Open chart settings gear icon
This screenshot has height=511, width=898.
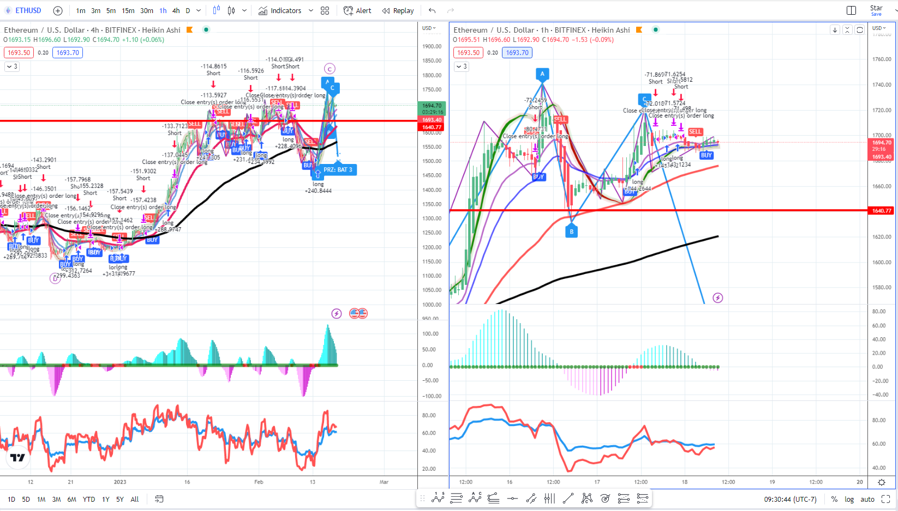tap(882, 482)
